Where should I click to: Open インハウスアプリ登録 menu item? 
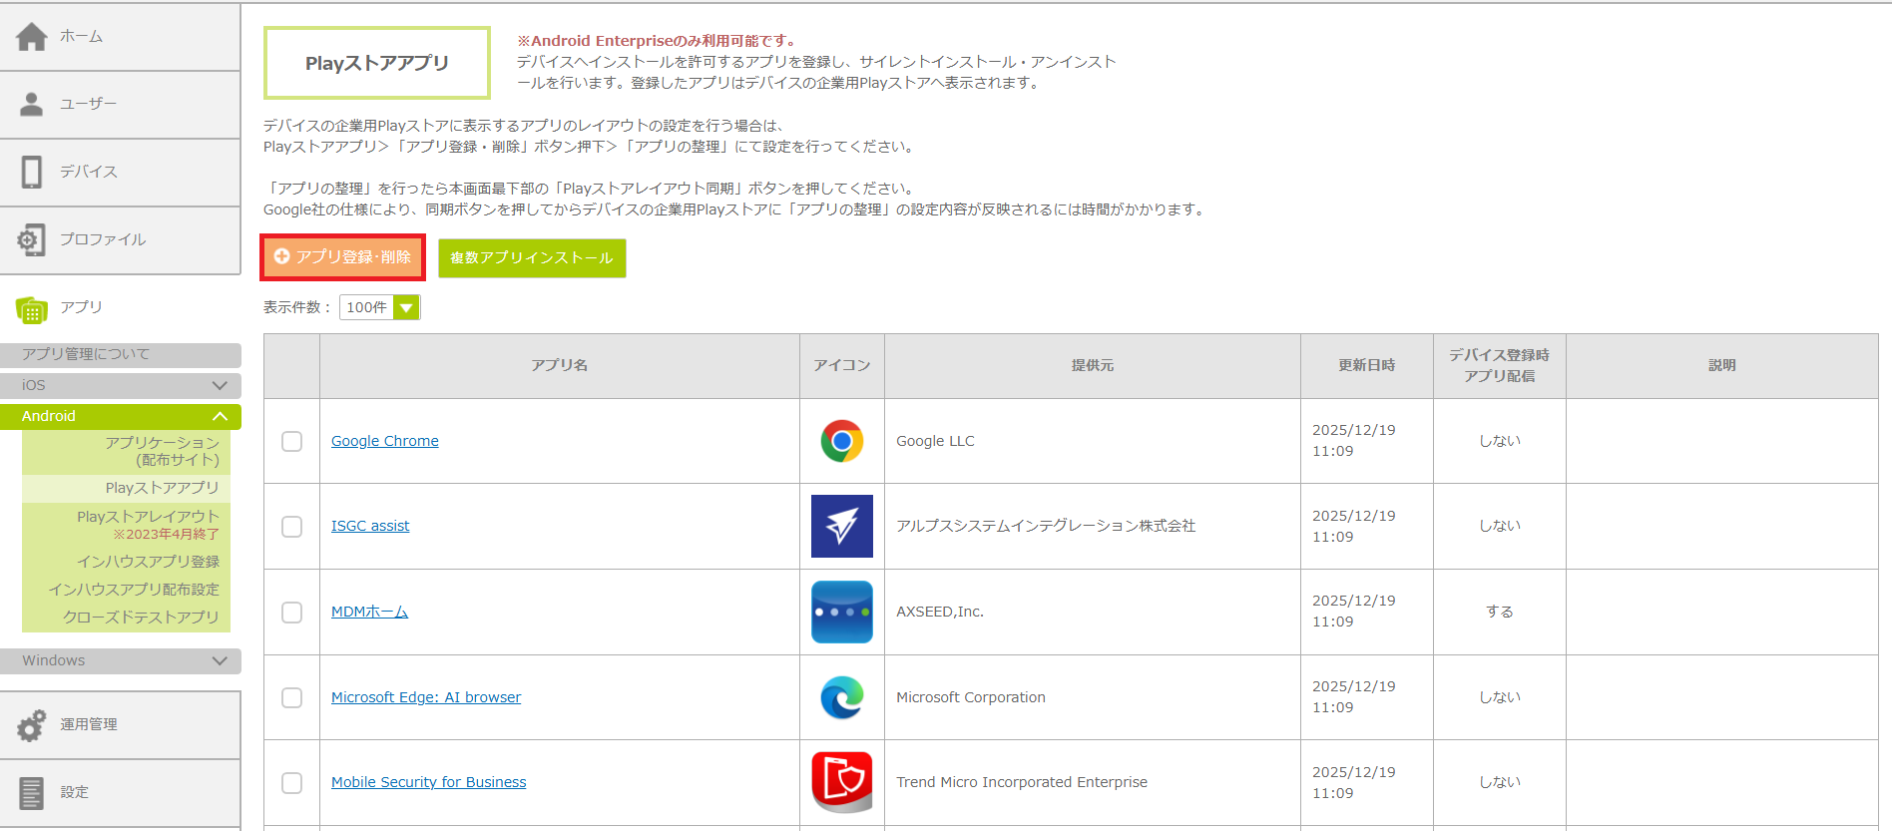click(148, 562)
